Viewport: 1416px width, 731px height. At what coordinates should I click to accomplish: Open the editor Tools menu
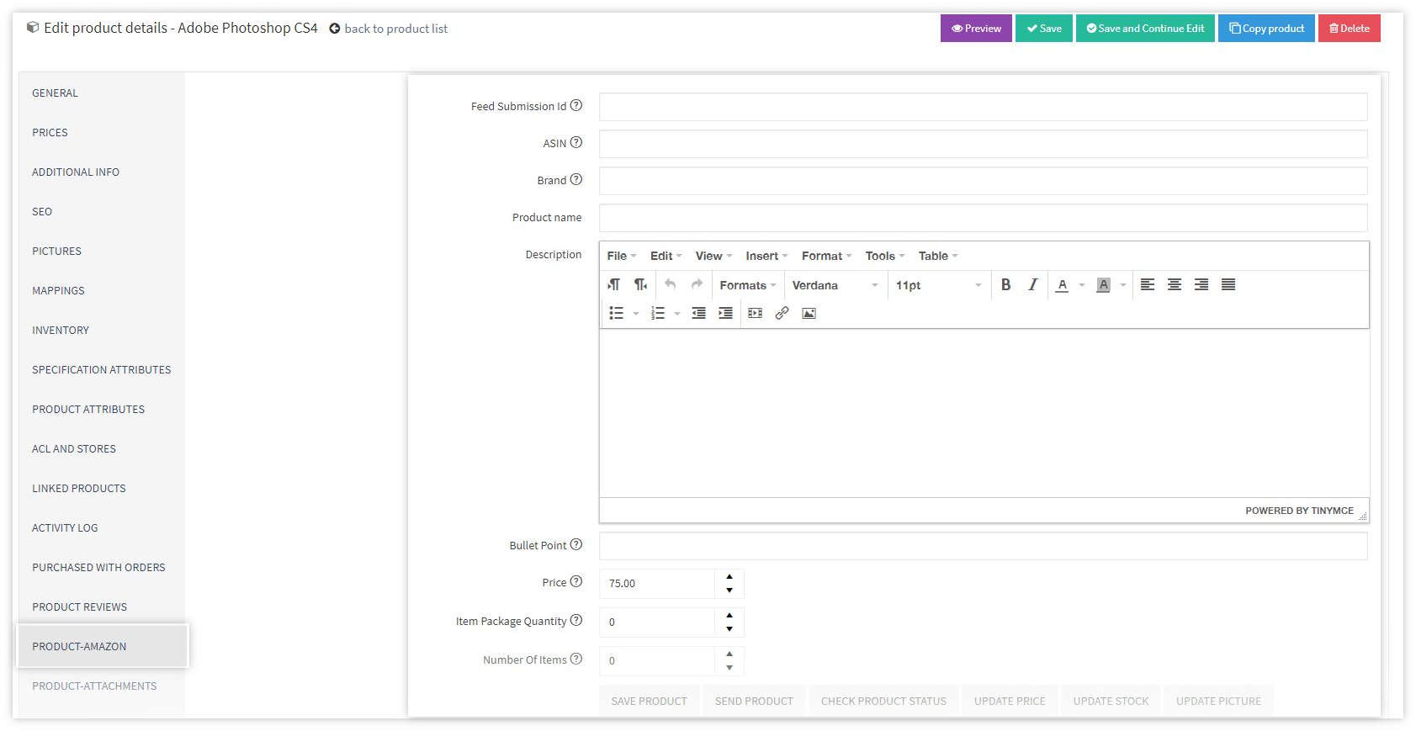885,256
